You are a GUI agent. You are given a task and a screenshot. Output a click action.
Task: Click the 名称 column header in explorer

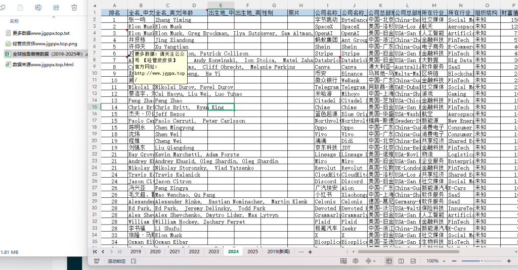14,21
